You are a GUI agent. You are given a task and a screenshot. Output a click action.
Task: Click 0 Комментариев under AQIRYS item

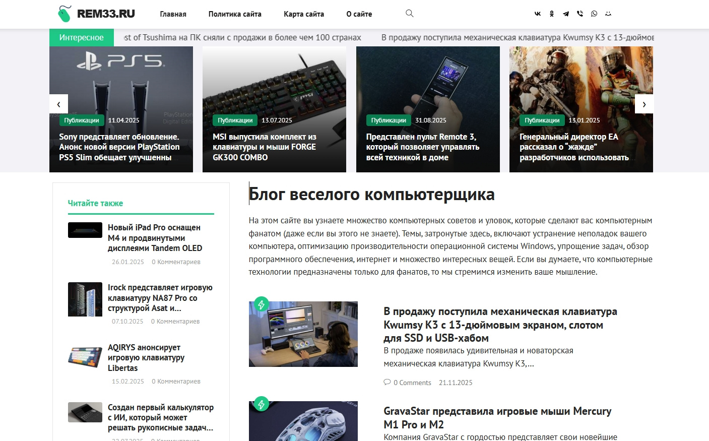(176, 382)
